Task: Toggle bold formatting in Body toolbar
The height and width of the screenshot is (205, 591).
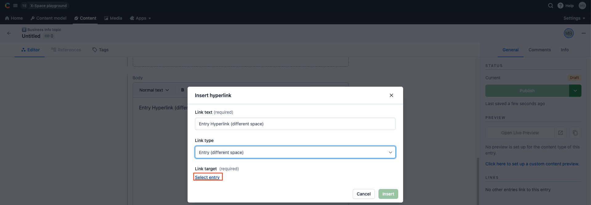Action: click(183, 90)
